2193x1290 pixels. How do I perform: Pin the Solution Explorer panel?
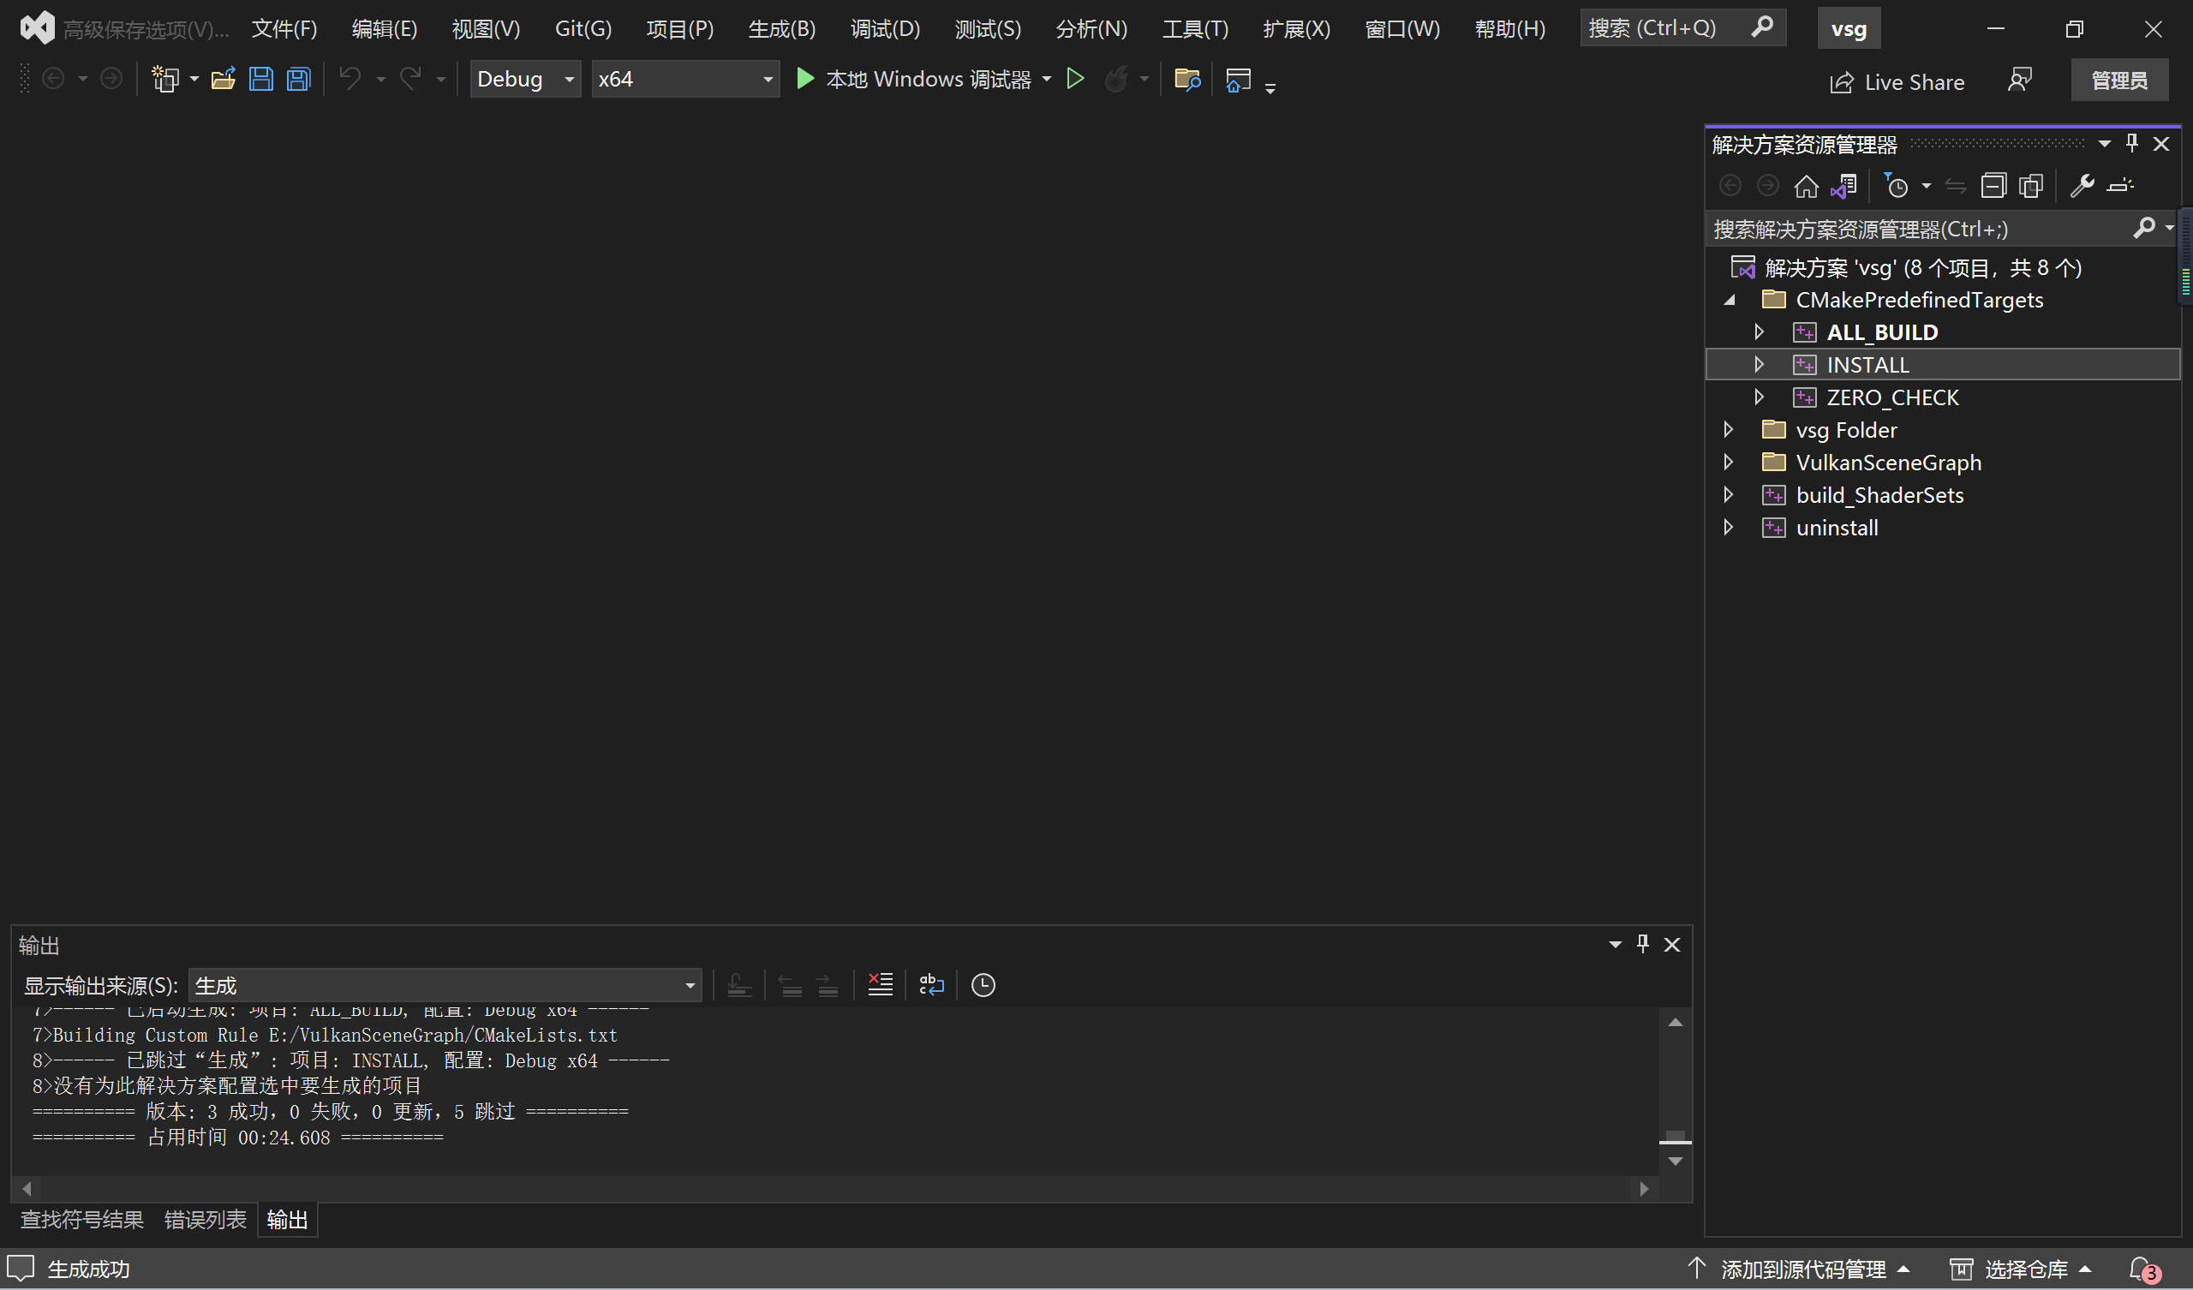point(2132,143)
